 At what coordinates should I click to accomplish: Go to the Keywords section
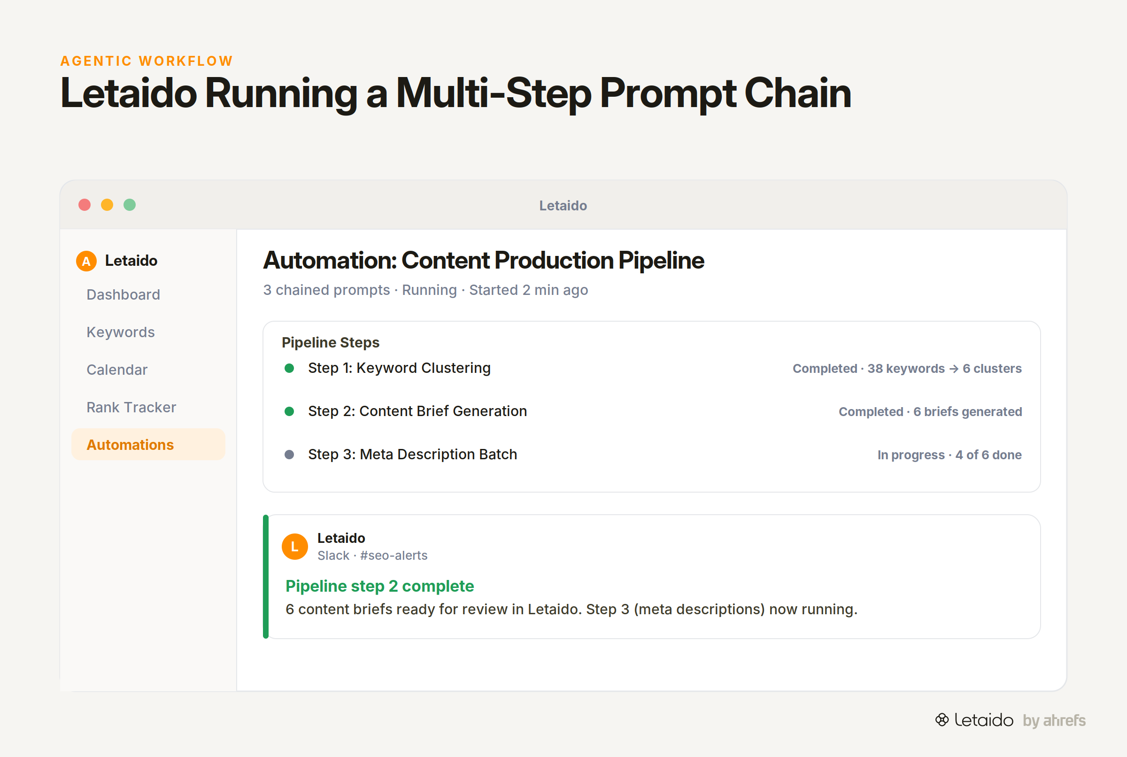121,332
